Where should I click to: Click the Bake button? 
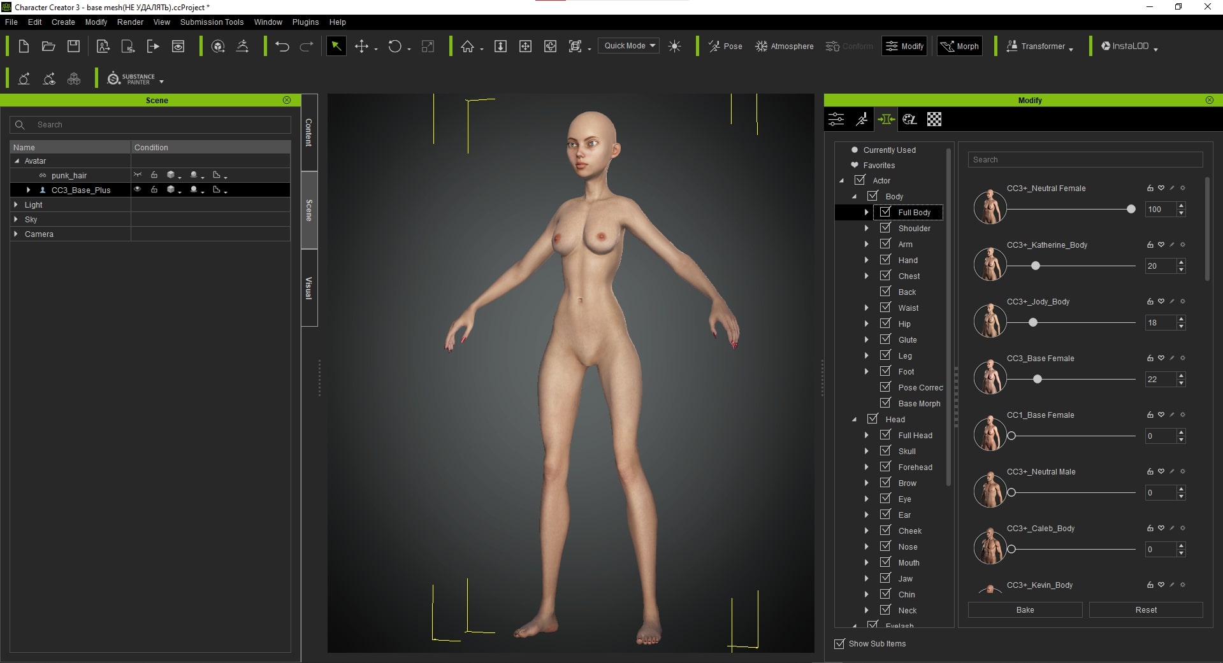pyautogui.click(x=1025, y=610)
